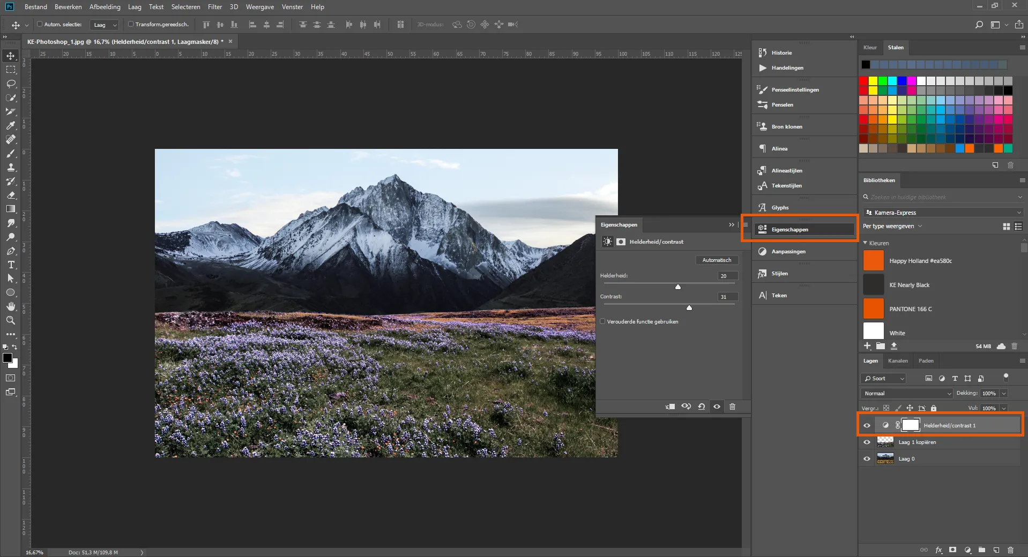Select the Quick Selection tool
This screenshot has width=1028, height=557.
(x=11, y=97)
